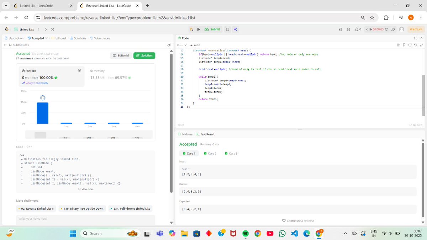Viewport: 427px width, 240px height.
Task: Switch to the Testcase tab
Action: pos(185,134)
